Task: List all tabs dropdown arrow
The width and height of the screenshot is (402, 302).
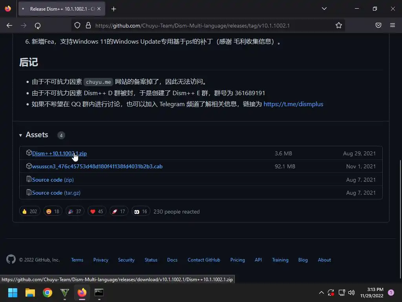Action: pyautogui.click(x=324, y=9)
